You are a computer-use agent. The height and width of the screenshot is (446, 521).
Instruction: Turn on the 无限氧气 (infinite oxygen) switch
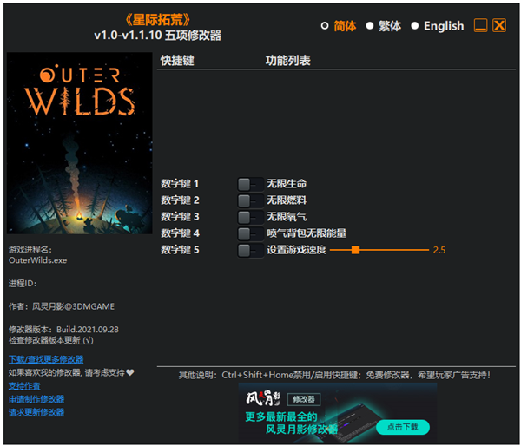tap(250, 217)
